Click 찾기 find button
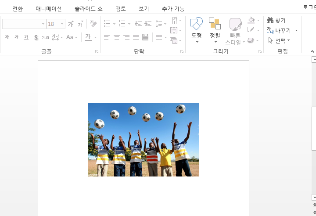 [x=276, y=20]
